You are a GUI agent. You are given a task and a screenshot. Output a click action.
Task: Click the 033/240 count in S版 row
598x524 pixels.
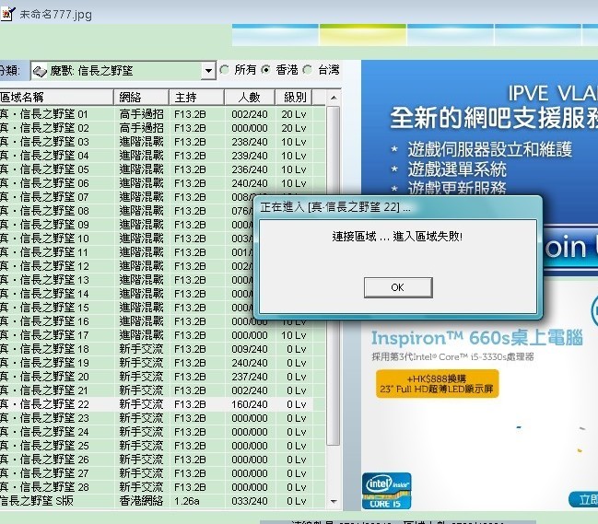(250, 501)
